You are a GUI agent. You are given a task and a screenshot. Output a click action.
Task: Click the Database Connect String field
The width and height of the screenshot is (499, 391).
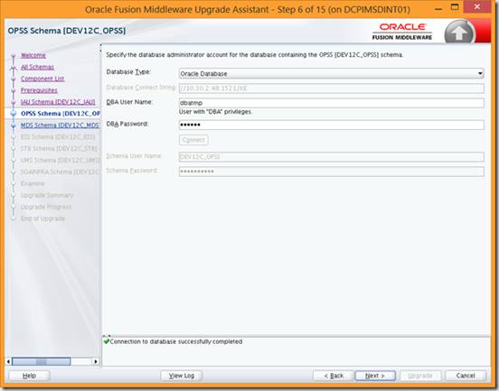331,88
